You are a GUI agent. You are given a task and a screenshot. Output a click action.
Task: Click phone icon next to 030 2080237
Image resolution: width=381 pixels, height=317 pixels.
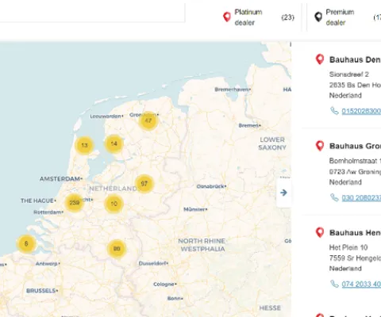(334, 197)
